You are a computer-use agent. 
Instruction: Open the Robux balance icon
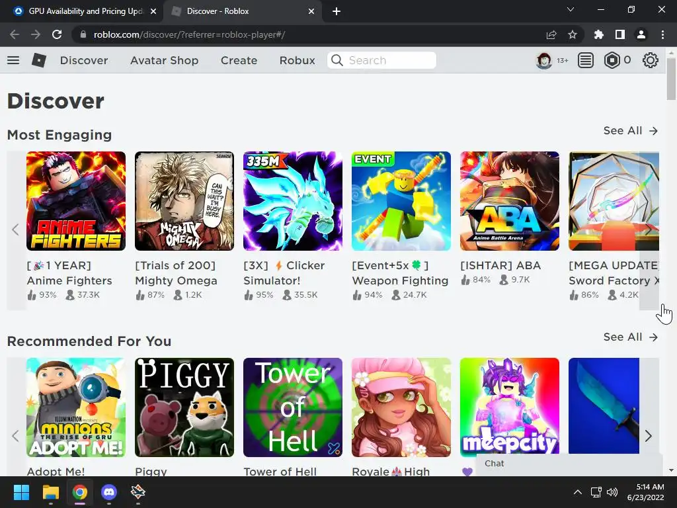click(612, 60)
